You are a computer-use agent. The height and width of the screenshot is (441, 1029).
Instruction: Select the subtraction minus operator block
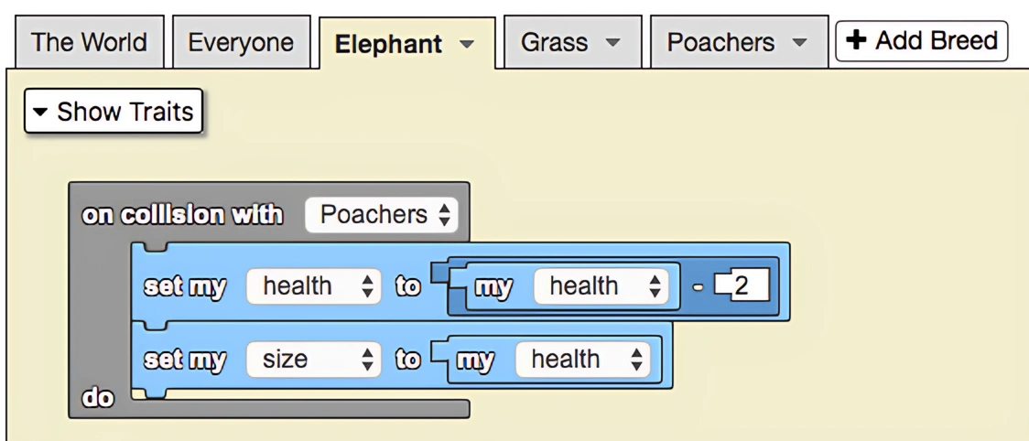click(699, 286)
